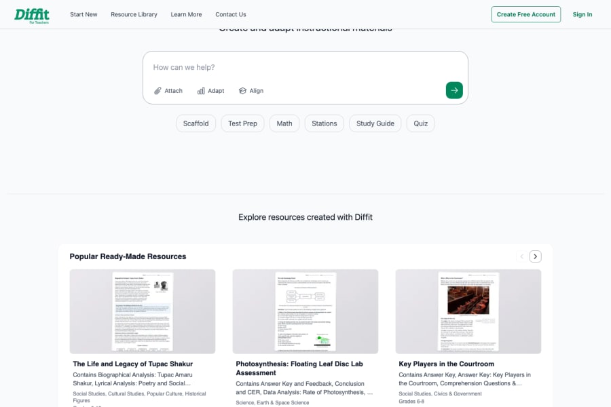Click the 'How can we help?' input field
Image resolution: width=611 pixels, height=407 pixels.
coord(272,67)
